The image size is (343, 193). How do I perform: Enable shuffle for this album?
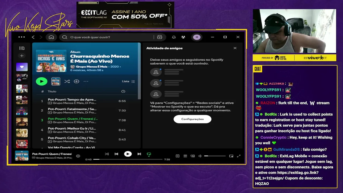[x=67, y=81]
